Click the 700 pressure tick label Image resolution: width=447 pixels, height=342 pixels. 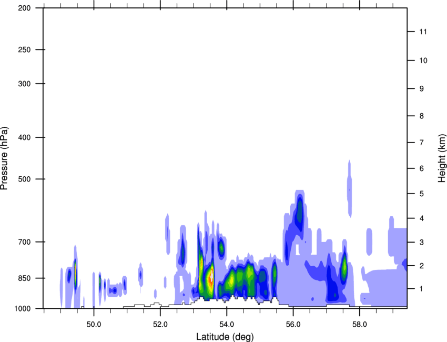point(24,242)
